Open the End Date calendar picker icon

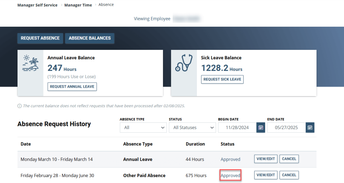(310, 128)
